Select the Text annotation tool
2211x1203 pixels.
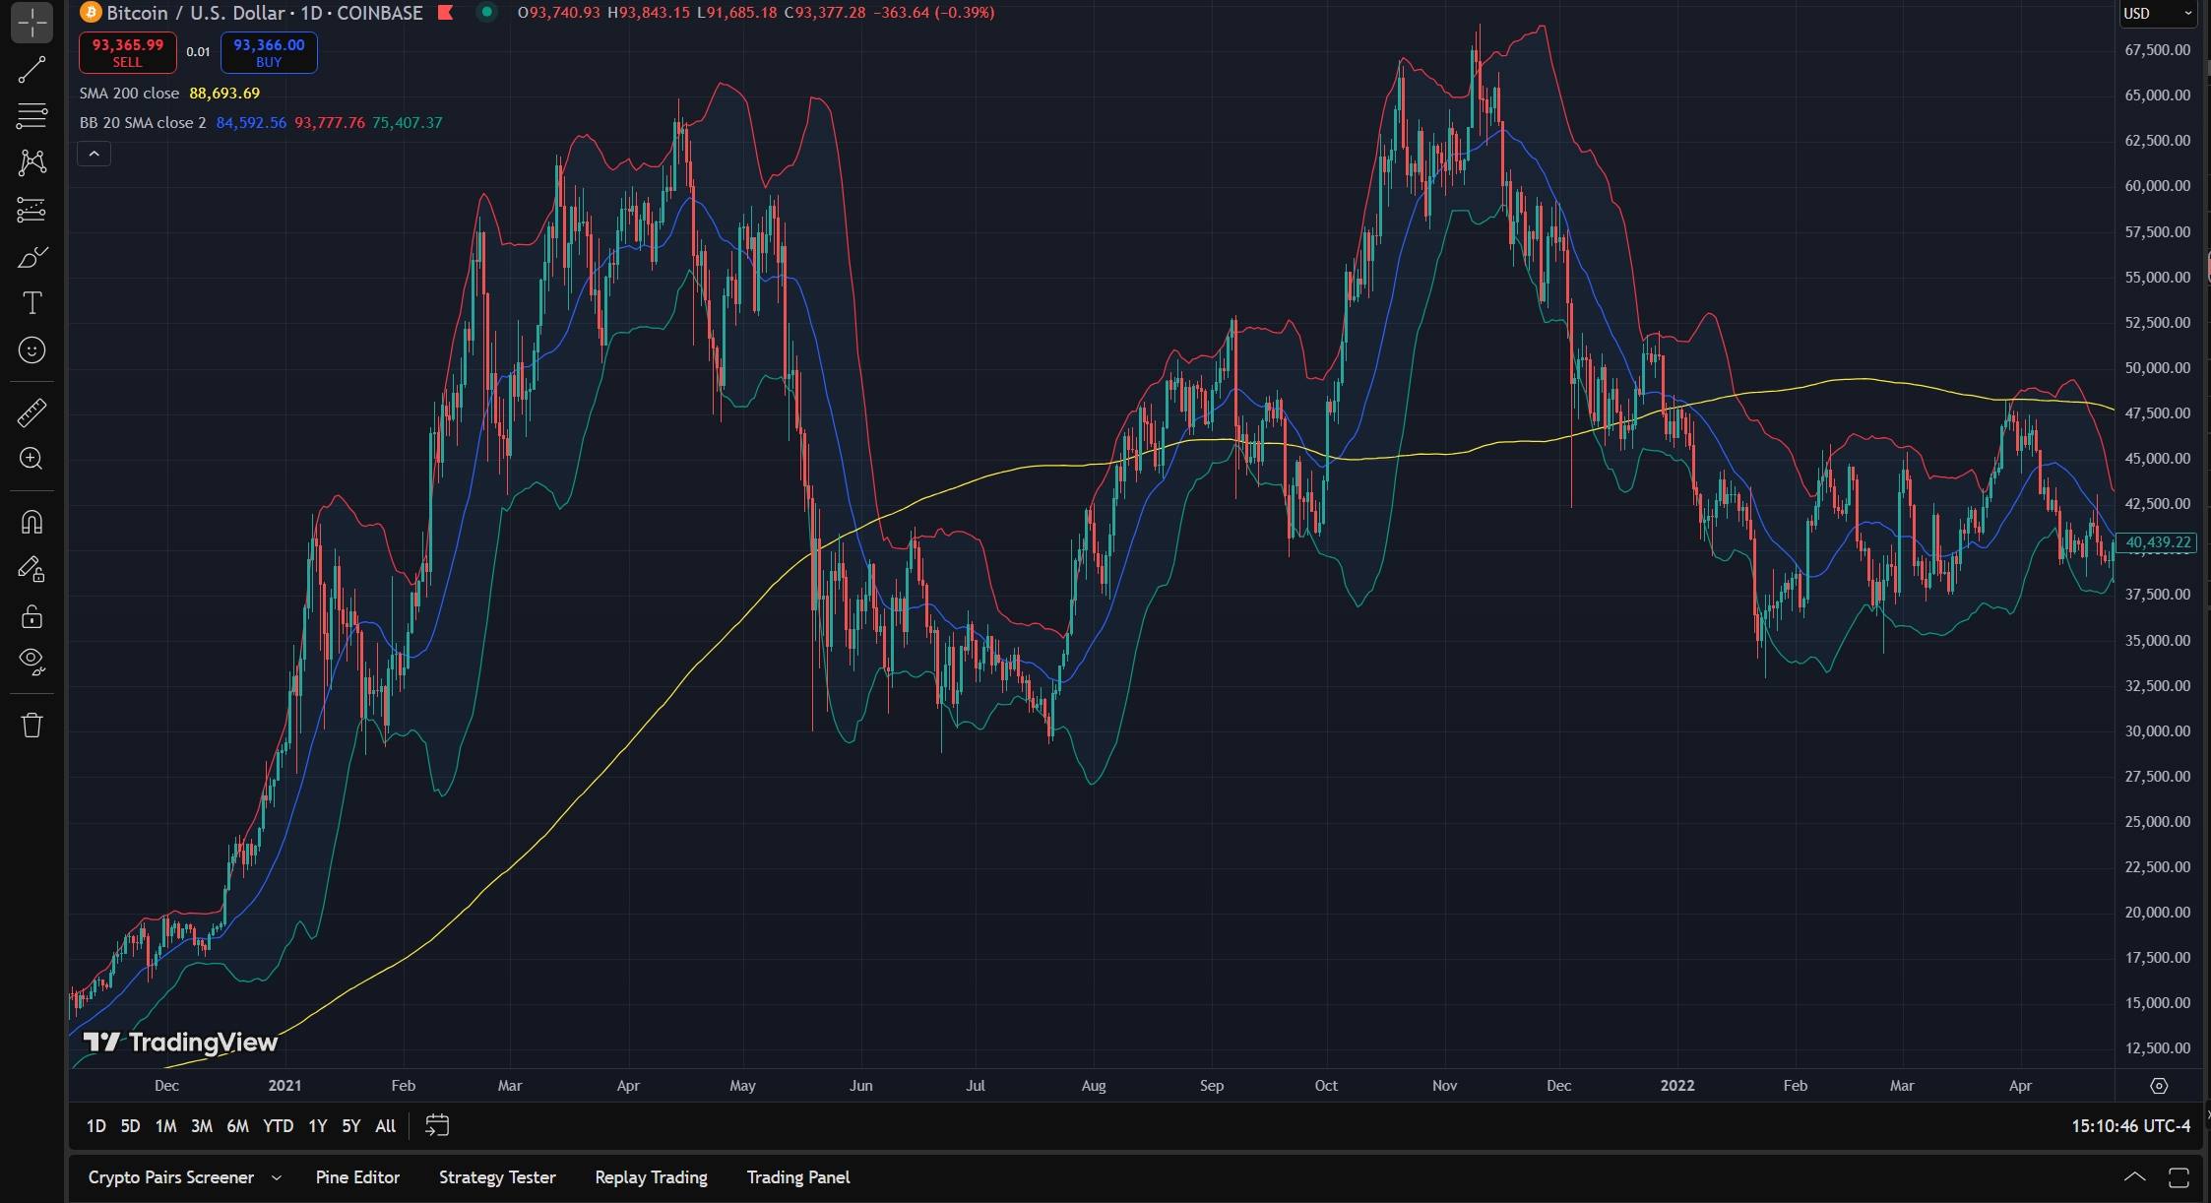[x=32, y=303]
